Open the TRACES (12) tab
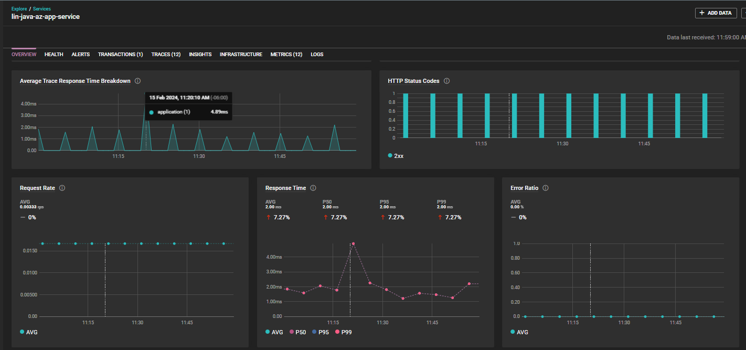Screen dimensions: 746x350 (x=166, y=55)
